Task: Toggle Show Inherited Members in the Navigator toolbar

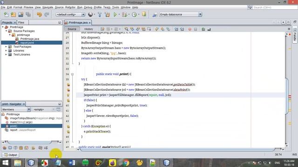Action: click(5, 148)
